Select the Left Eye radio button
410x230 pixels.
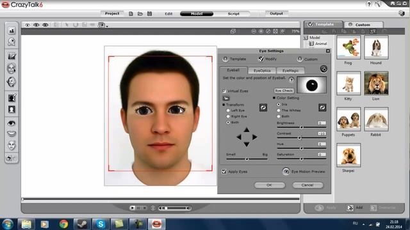[x=228, y=111]
